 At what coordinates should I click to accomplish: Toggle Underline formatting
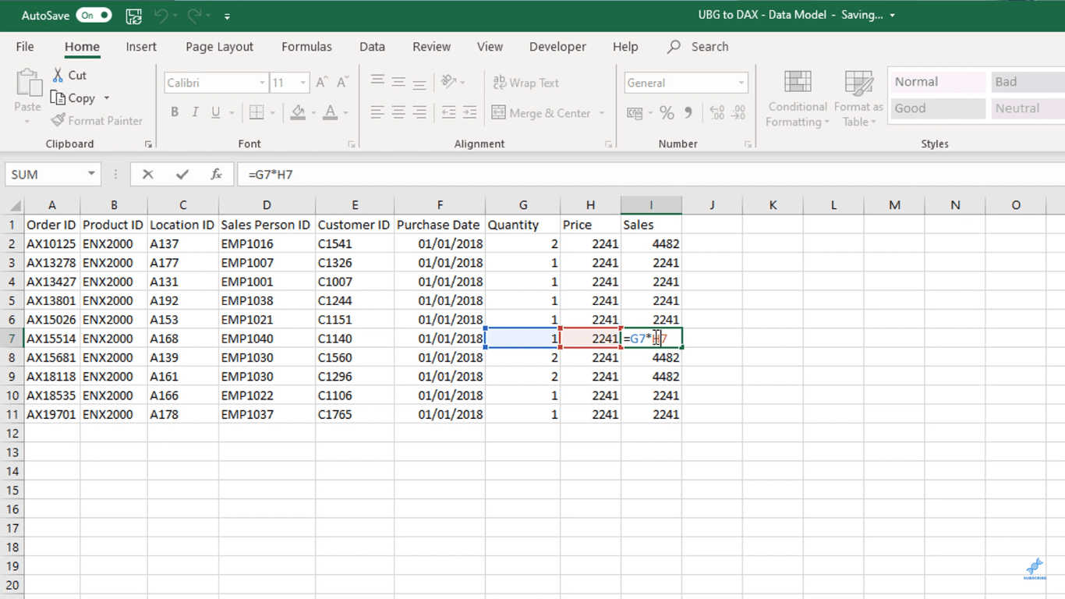pyautogui.click(x=216, y=112)
